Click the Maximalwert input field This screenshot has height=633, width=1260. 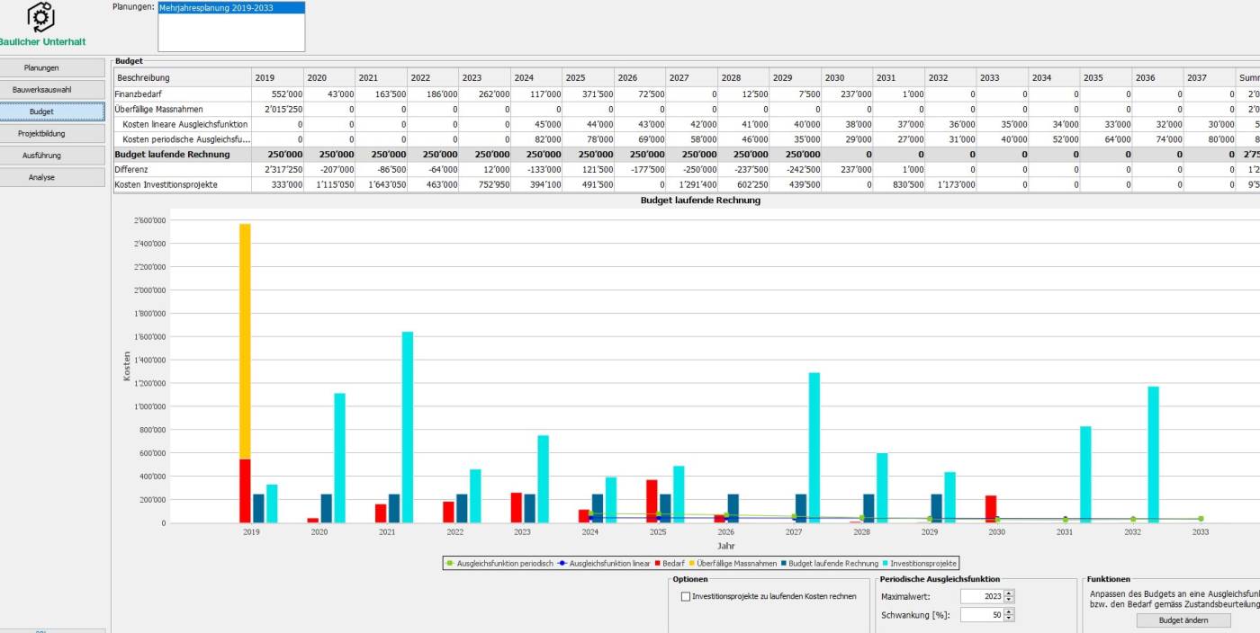click(x=981, y=596)
